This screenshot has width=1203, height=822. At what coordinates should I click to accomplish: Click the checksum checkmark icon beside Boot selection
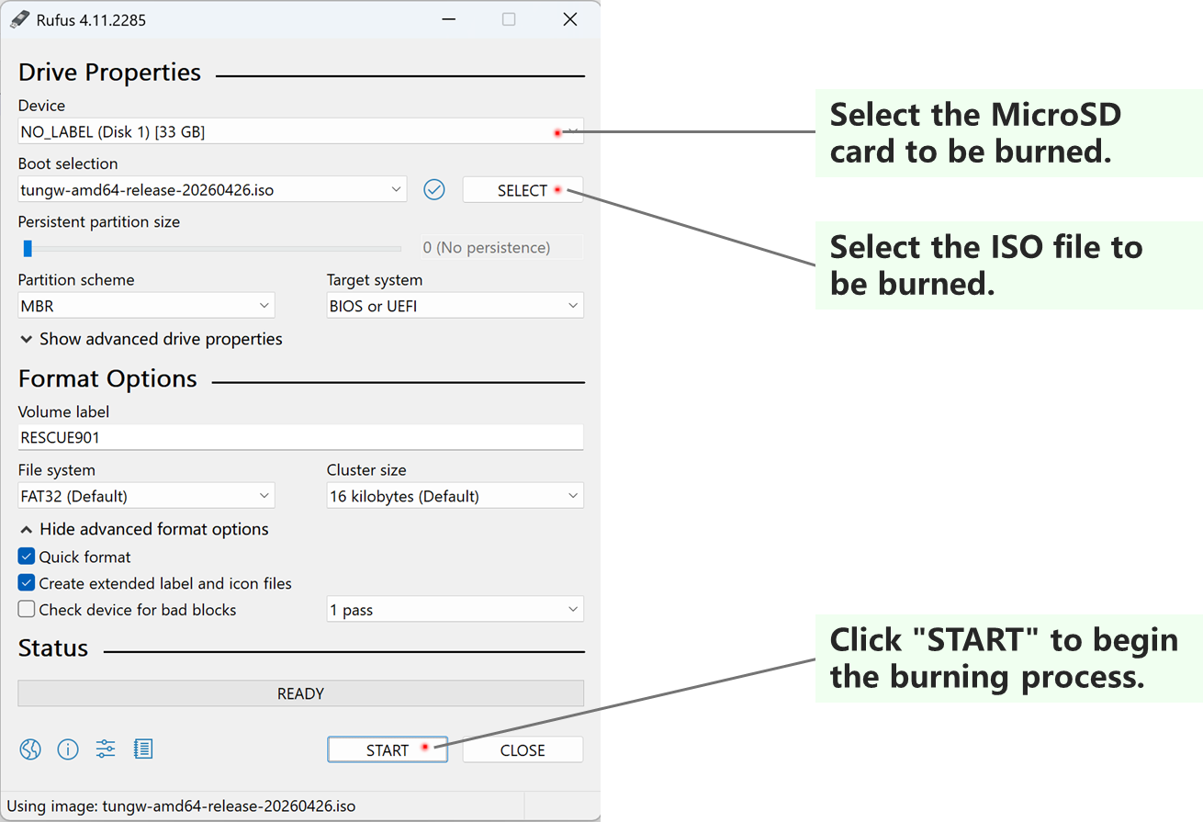[434, 190]
